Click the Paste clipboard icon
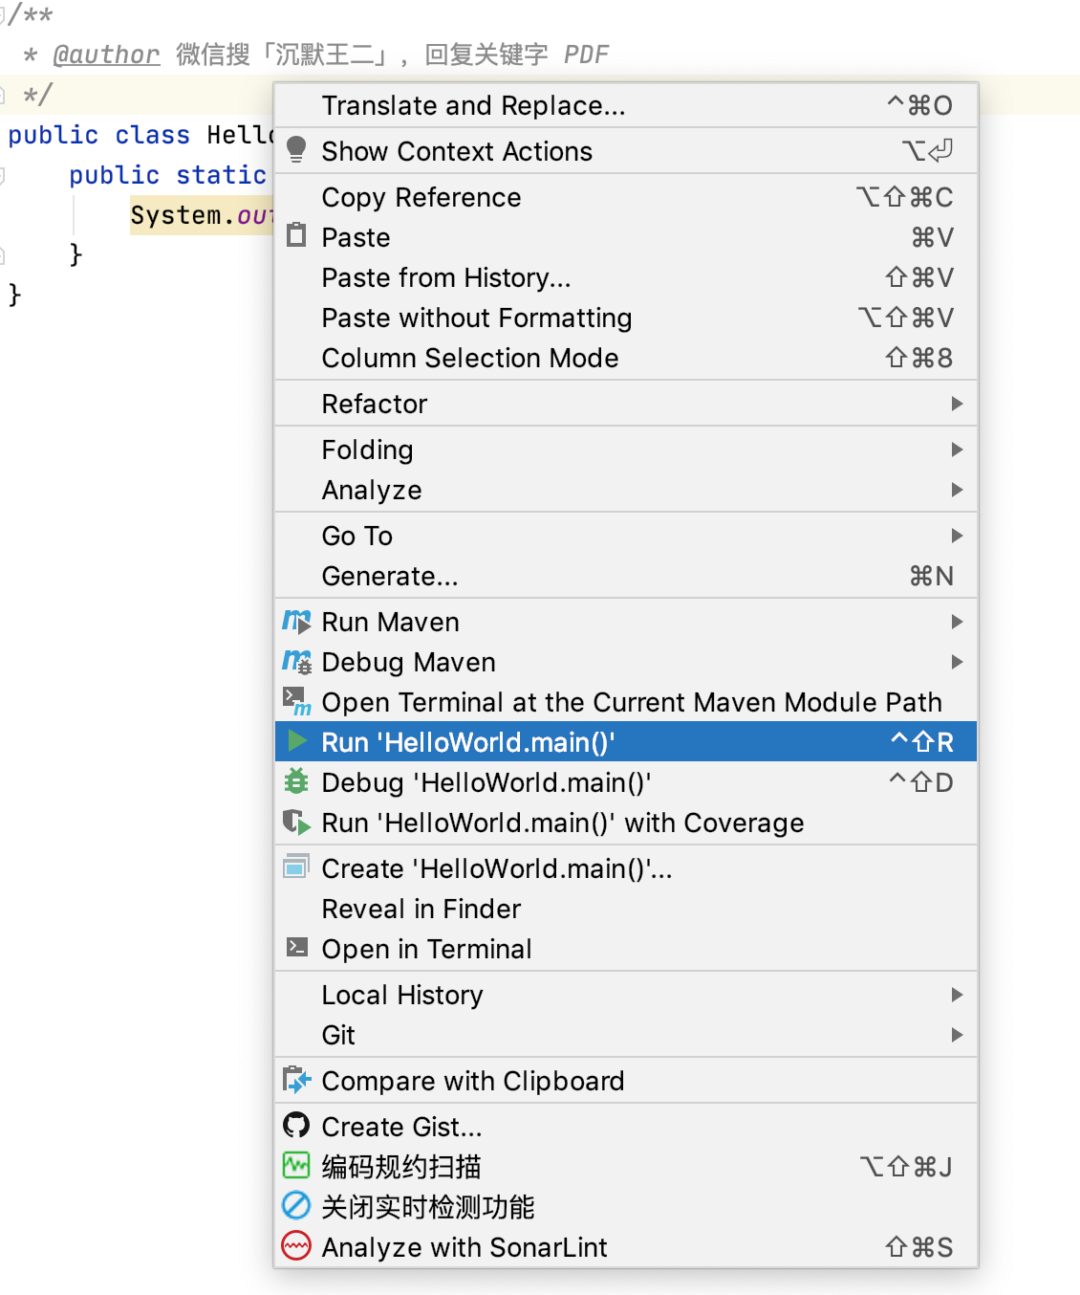Viewport: 1080px width, 1295px height. pyautogui.click(x=296, y=235)
